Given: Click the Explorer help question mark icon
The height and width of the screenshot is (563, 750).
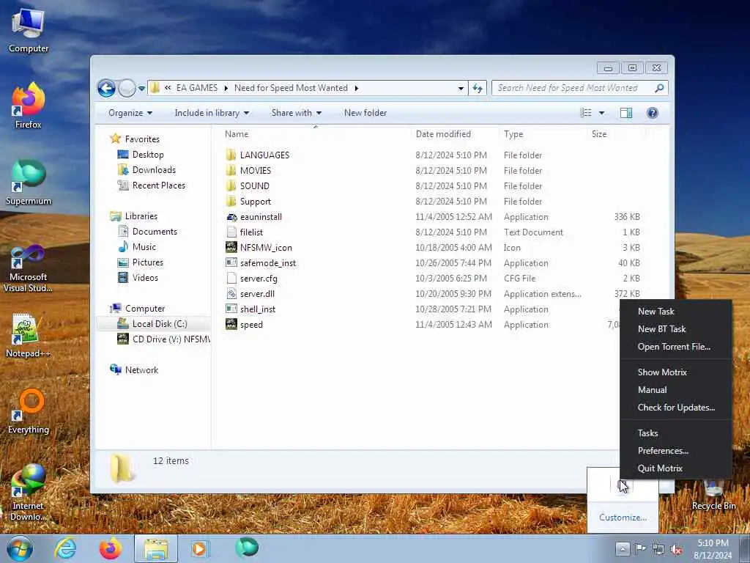Looking at the screenshot, I should tap(653, 113).
